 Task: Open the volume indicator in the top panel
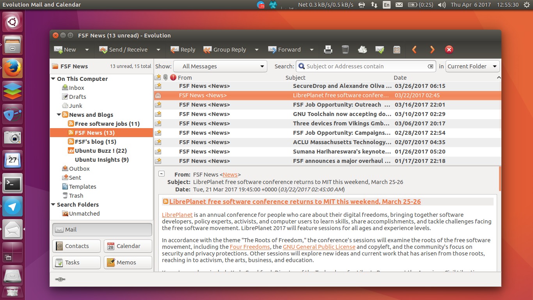coord(442,5)
